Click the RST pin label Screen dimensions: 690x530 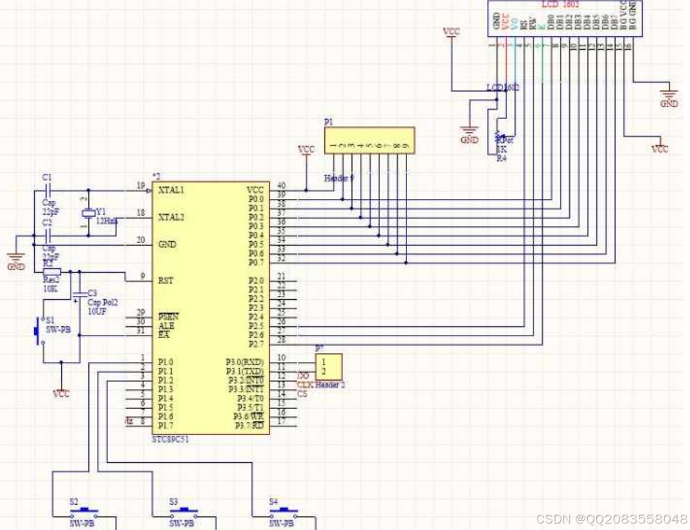[165, 281]
